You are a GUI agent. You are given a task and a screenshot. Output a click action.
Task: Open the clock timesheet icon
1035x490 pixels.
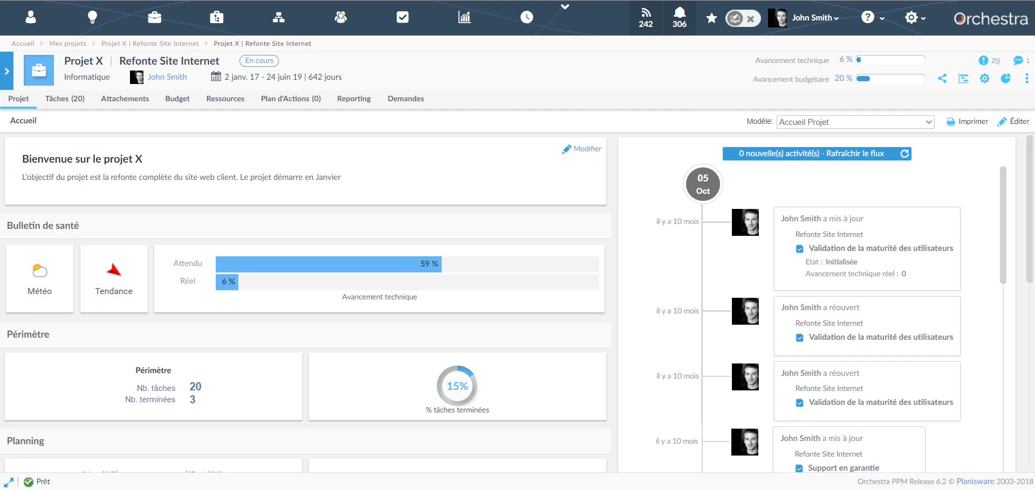coord(527,17)
